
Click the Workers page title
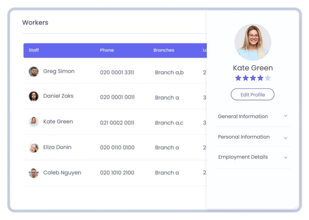point(35,23)
